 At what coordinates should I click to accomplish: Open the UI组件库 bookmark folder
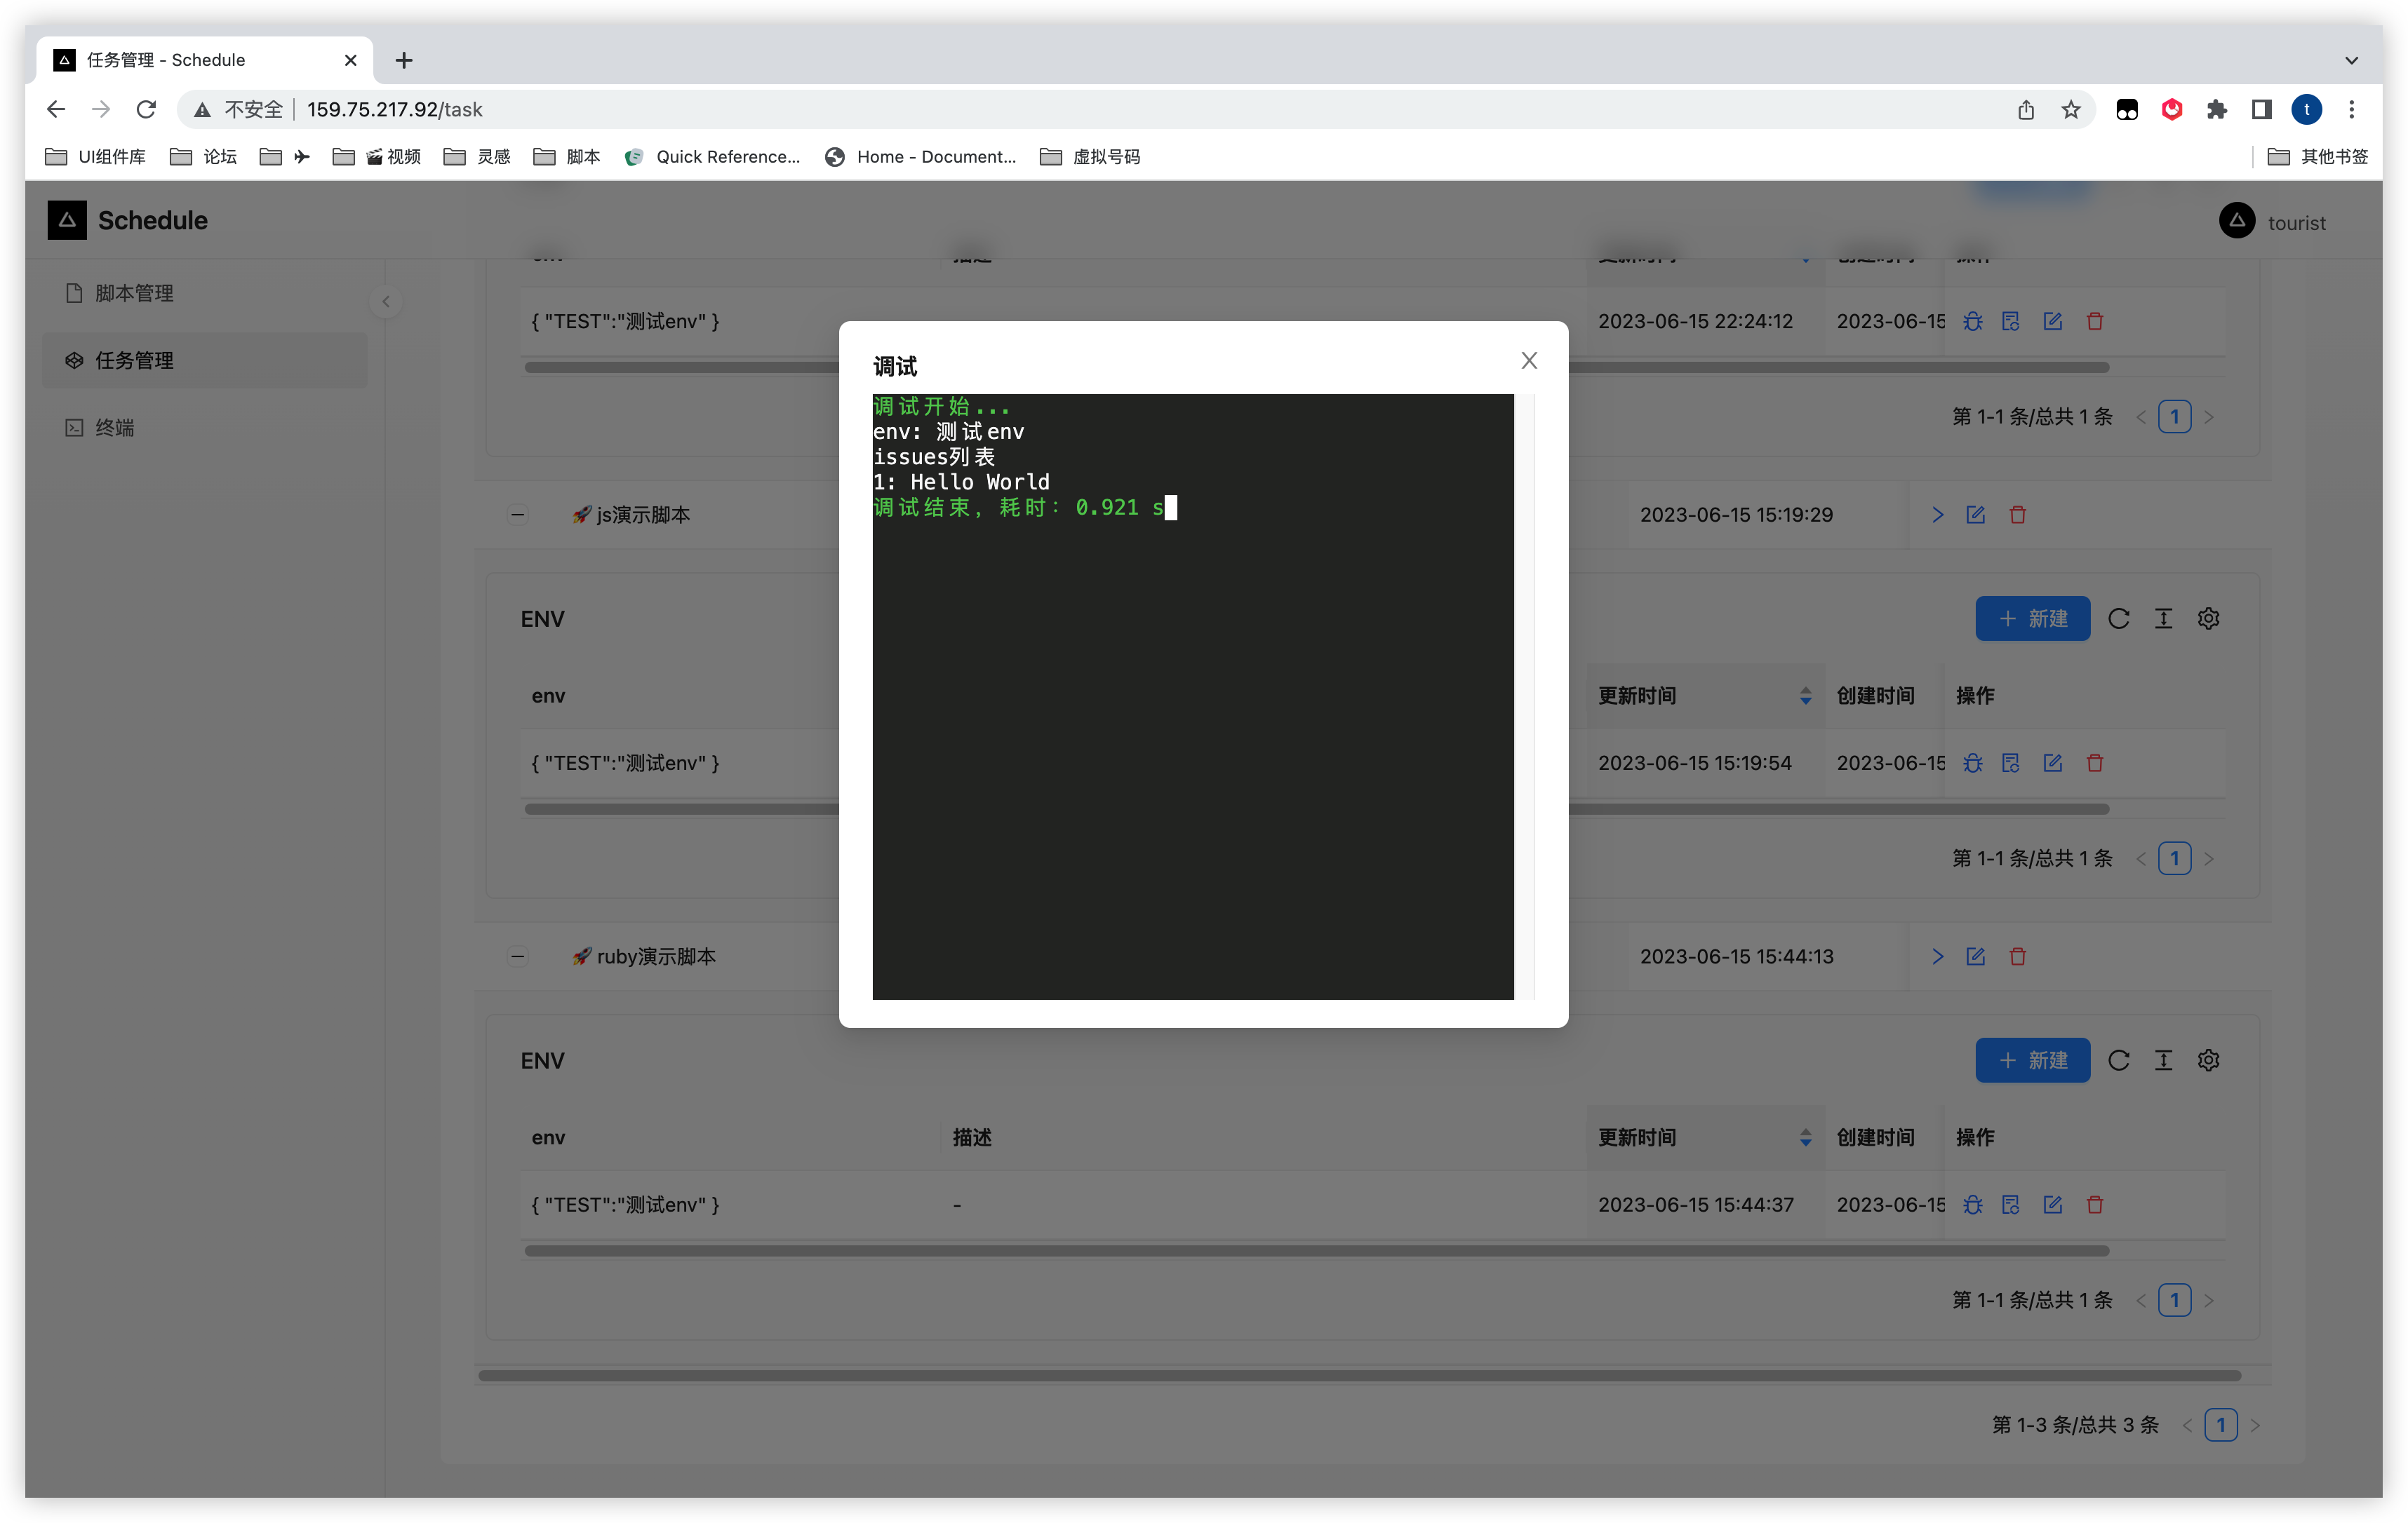[96, 157]
